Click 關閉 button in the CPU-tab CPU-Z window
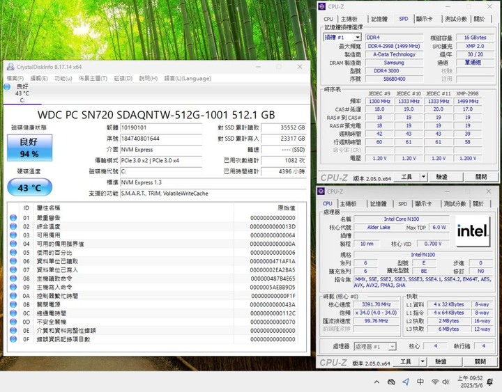This screenshot has width=502, height=392. [480, 361]
